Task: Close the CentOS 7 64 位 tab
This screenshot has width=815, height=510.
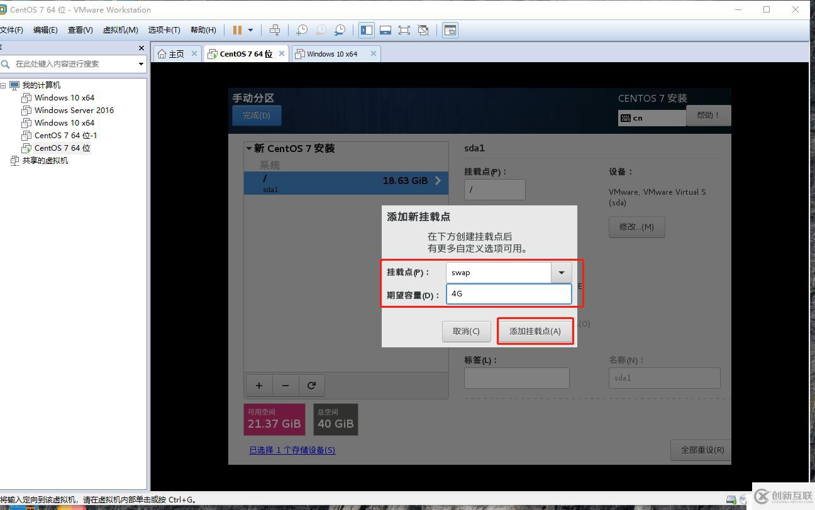Action: point(282,53)
